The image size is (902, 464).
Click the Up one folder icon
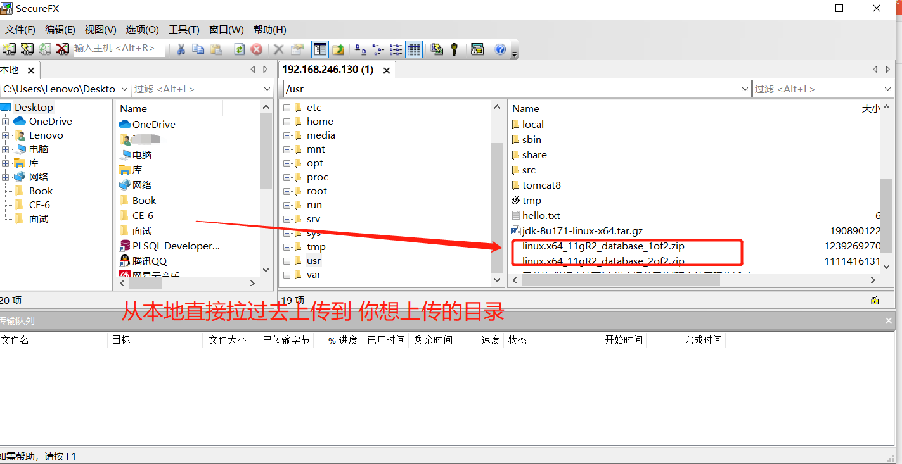pos(338,49)
